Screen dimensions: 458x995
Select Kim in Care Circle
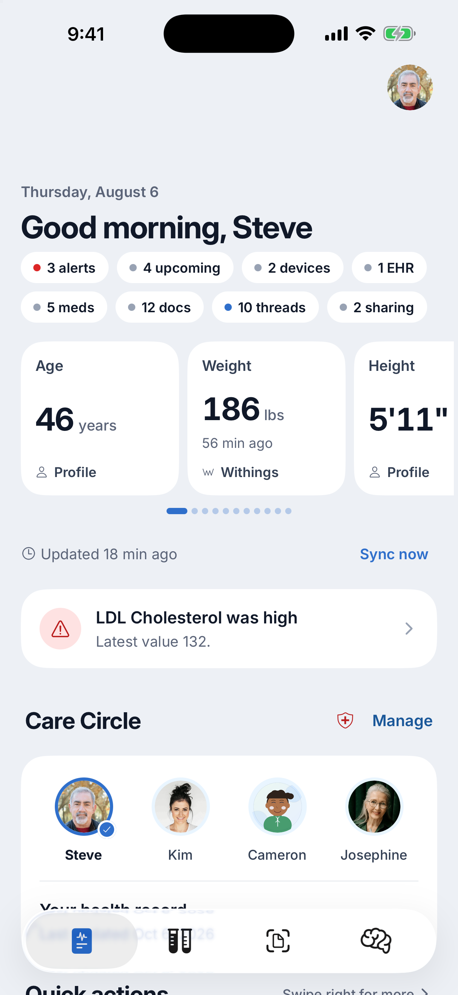180,820
